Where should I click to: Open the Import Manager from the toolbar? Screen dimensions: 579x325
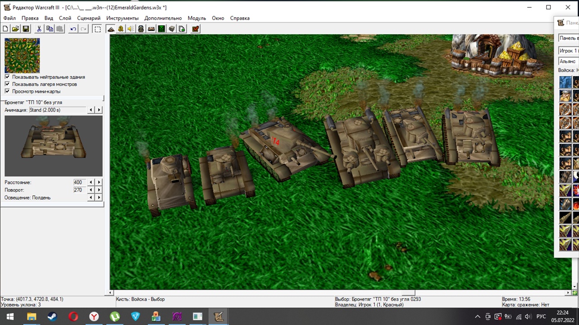pos(182,29)
